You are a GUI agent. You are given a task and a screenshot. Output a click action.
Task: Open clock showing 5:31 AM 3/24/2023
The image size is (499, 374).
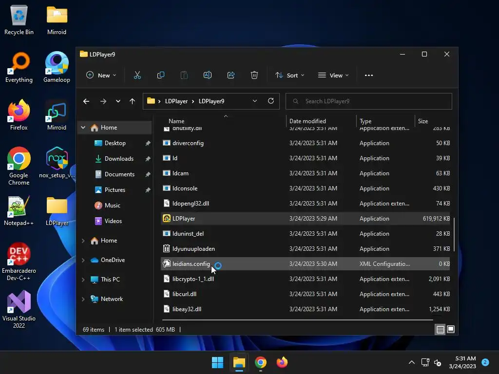tap(462, 362)
